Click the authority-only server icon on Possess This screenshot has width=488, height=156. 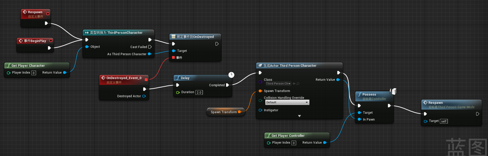pyautogui.click(x=394, y=91)
